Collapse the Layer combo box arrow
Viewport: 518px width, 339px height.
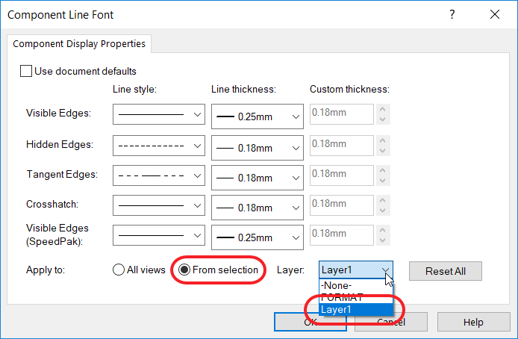click(385, 270)
